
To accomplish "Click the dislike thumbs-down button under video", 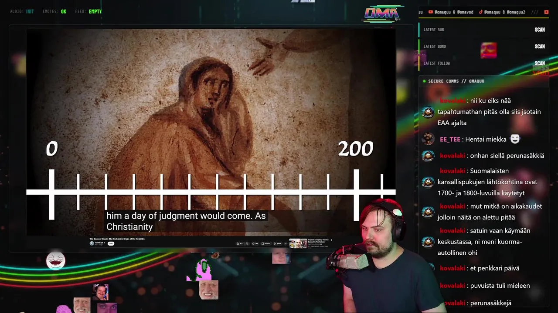I will [x=247, y=243].
